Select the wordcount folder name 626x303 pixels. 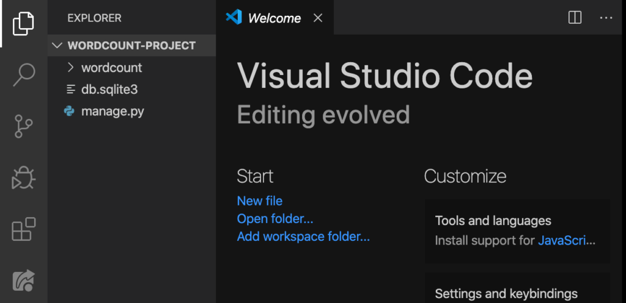tap(112, 68)
